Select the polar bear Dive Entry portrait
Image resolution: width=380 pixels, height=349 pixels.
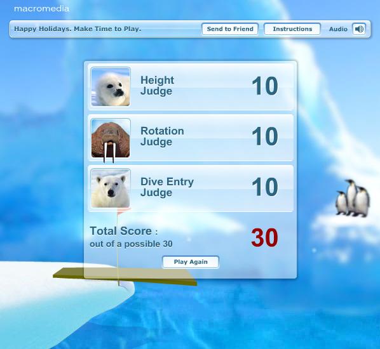(x=111, y=188)
